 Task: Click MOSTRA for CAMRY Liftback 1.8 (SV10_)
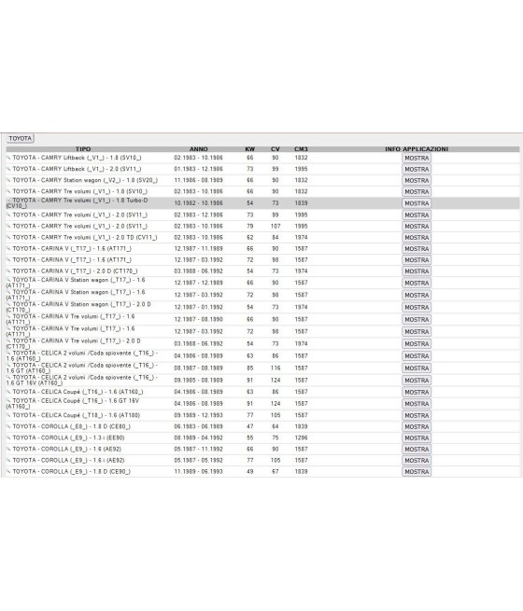(x=417, y=159)
